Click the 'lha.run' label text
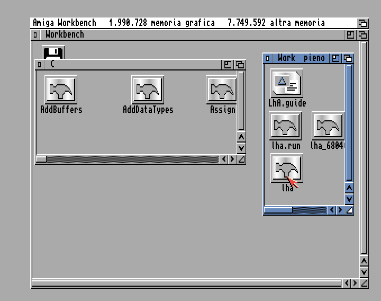The image size is (381, 301). coord(286,146)
